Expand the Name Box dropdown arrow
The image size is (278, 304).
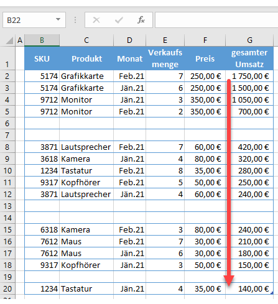click(x=58, y=19)
